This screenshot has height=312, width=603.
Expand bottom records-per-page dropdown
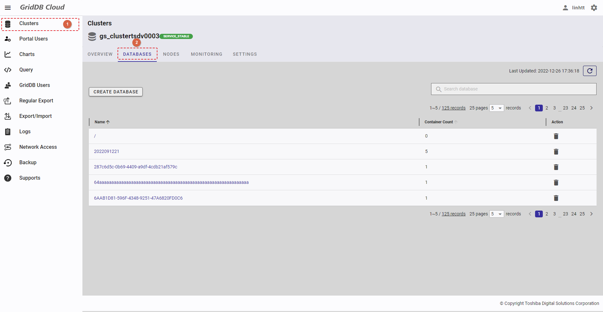click(496, 214)
